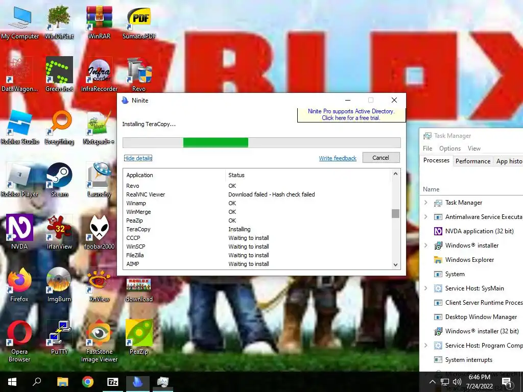The image size is (523, 392).
Task: Select the XnView desktop icon
Action: tap(99, 285)
